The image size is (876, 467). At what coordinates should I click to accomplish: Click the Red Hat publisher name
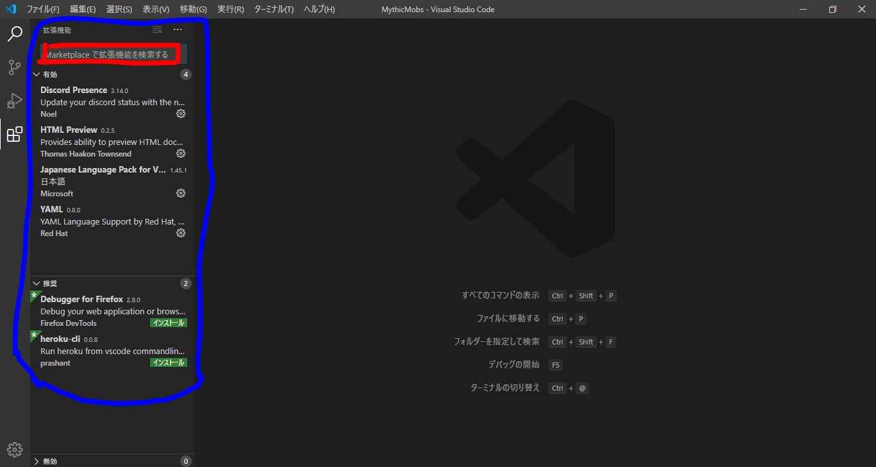(54, 234)
